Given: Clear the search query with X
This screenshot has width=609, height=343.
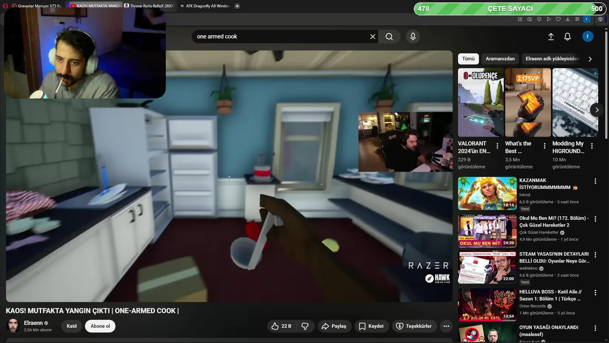Looking at the screenshot, I should pyautogui.click(x=373, y=37).
